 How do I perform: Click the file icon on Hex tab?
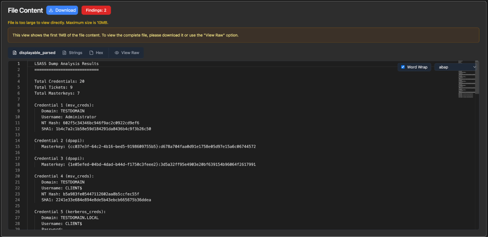(x=91, y=52)
